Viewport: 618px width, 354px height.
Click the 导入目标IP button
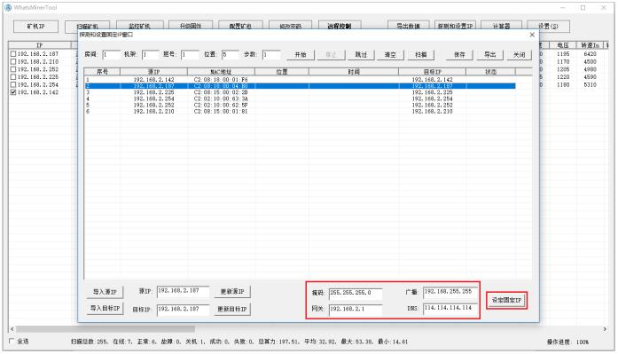(x=105, y=308)
